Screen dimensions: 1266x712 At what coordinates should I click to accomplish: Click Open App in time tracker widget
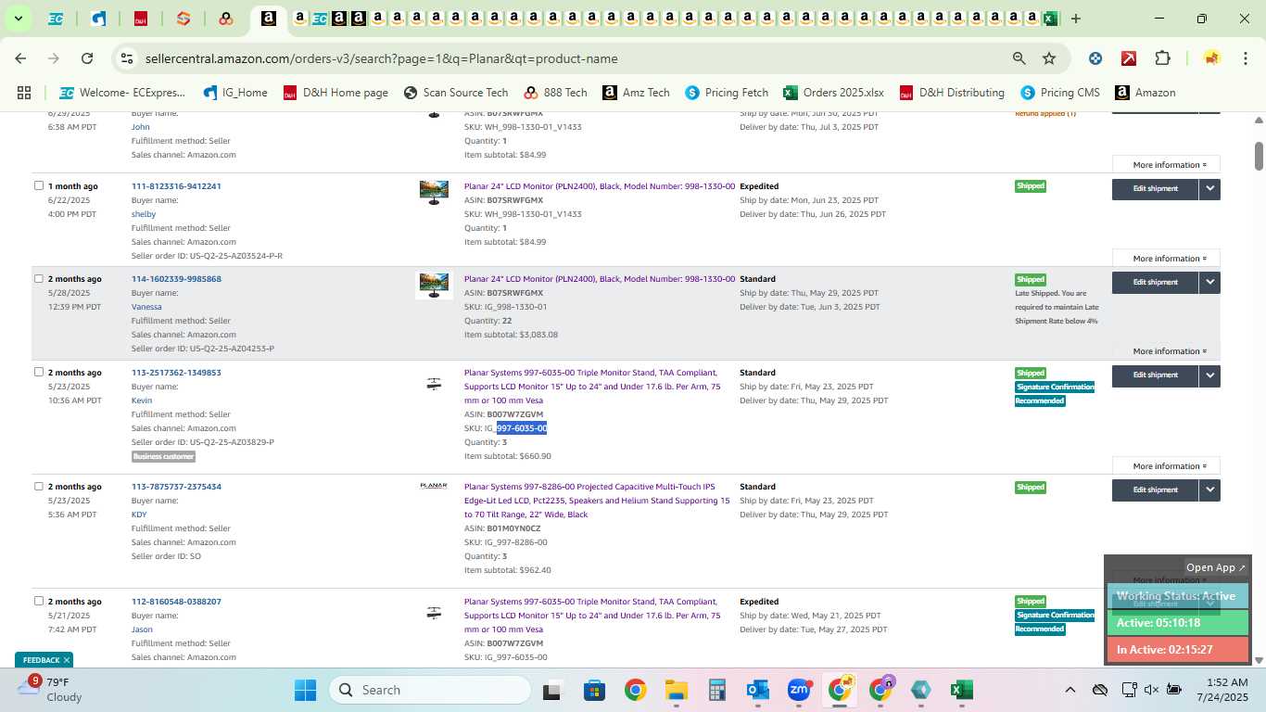pyautogui.click(x=1216, y=567)
